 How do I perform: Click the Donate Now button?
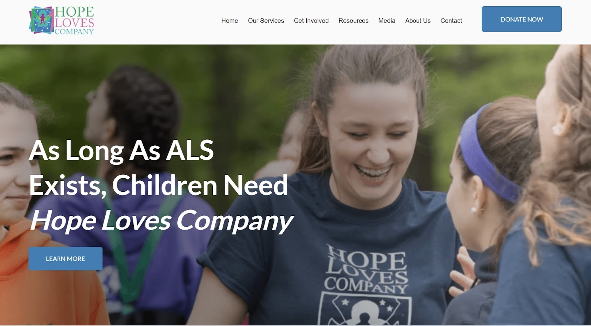522,19
